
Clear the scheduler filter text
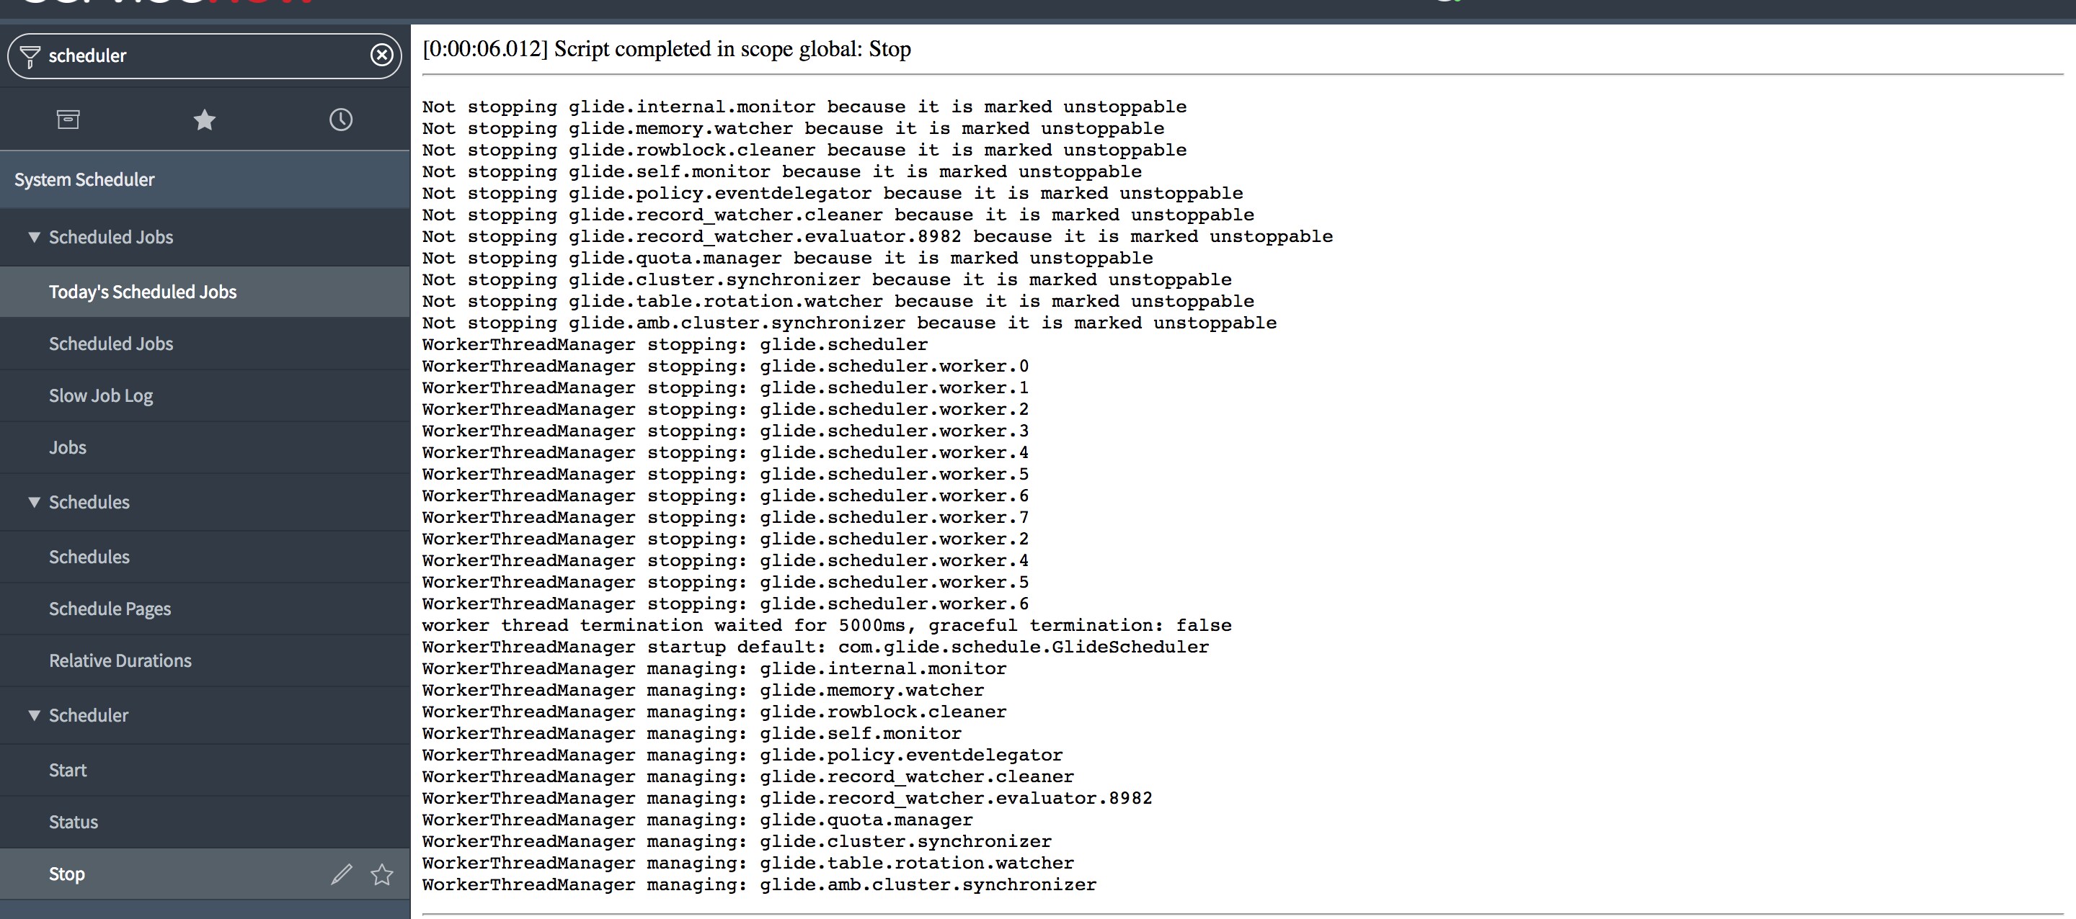point(382,55)
